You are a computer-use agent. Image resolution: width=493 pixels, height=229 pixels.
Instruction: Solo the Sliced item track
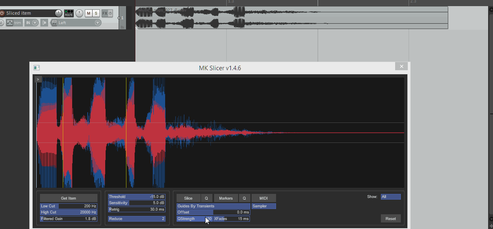click(96, 13)
